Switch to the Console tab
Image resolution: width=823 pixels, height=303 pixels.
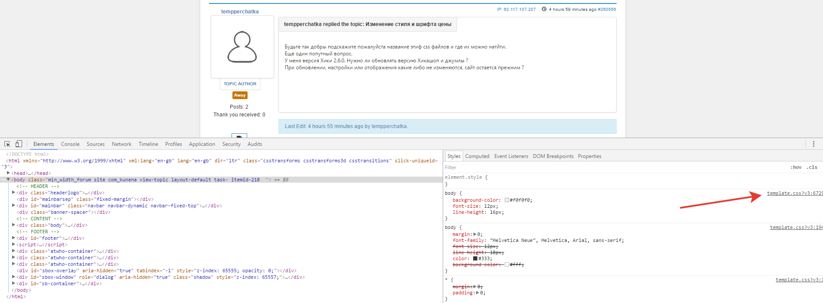click(x=70, y=144)
